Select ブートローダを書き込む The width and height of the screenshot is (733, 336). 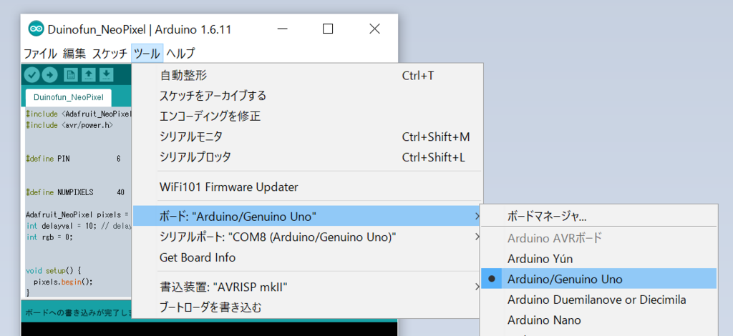point(307,307)
